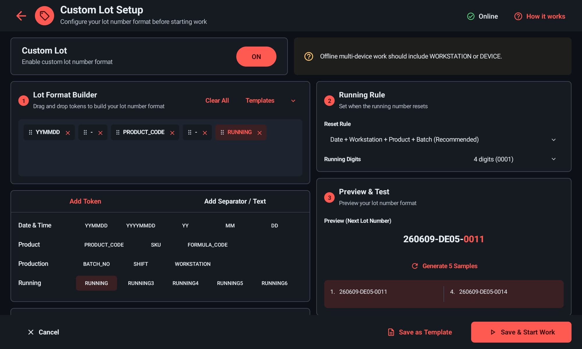Click Save & Start Work
The width and height of the screenshot is (582, 349).
(x=521, y=332)
